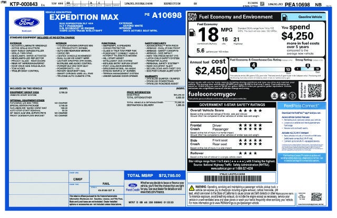Click the smog rating marker 6
Image resolution: width=337 pixels, height=218 pixels.
coord(308,66)
